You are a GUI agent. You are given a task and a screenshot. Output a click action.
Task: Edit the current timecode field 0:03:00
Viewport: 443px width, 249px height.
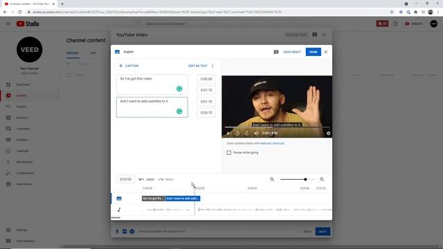pos(125,179)
